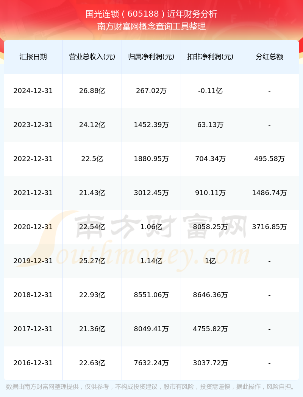Click the date cell 2022-12-31

click(33, 159)
